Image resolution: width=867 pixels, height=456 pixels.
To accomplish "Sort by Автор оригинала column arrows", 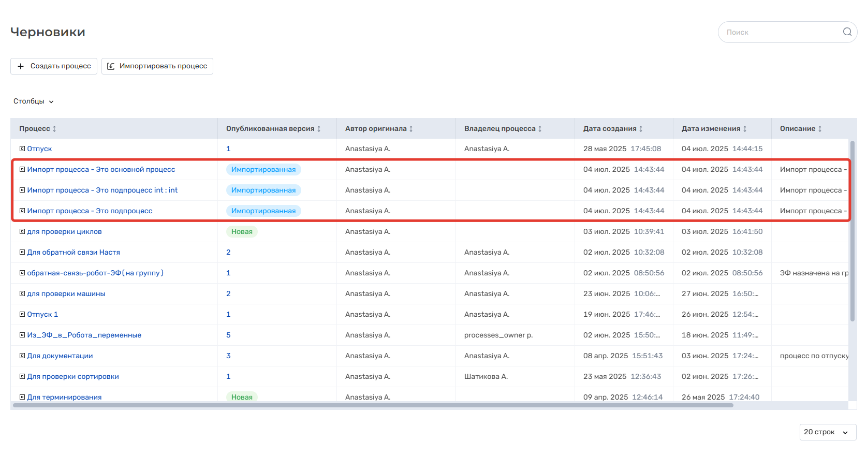I will click(411, 129).
